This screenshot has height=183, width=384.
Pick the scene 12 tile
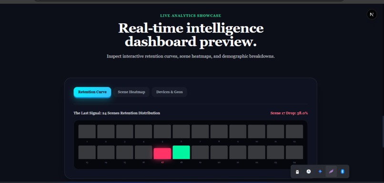pos(294,132)
